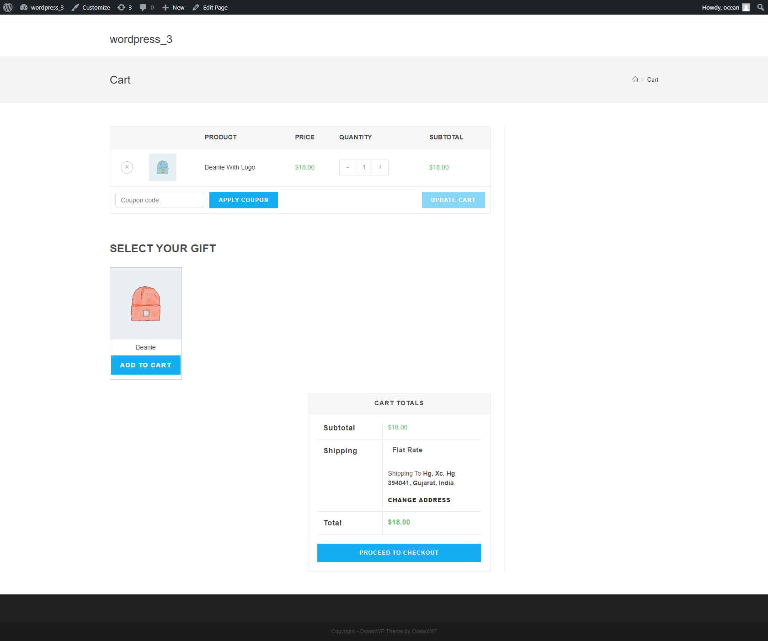The height and width of the screenshot is (641, 768).
Task: Open the updates icon showing 3
Action: (124, 7)
